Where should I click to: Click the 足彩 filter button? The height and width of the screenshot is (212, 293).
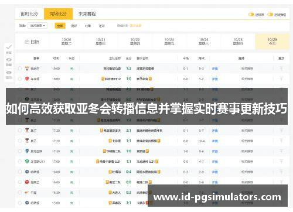(x=102, y=26)
